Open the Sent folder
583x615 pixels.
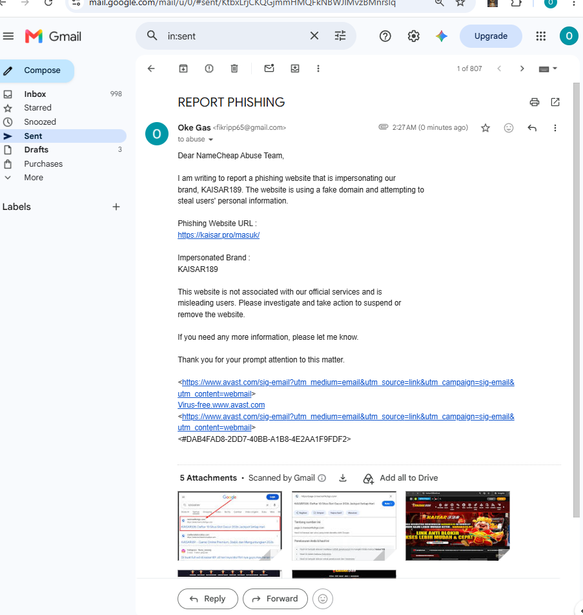(x=63, y=136)
